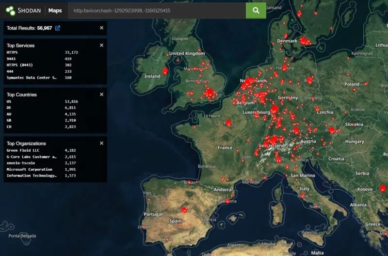
Task: Hide the Top Organizations panel
Action: tap(101, 144)
